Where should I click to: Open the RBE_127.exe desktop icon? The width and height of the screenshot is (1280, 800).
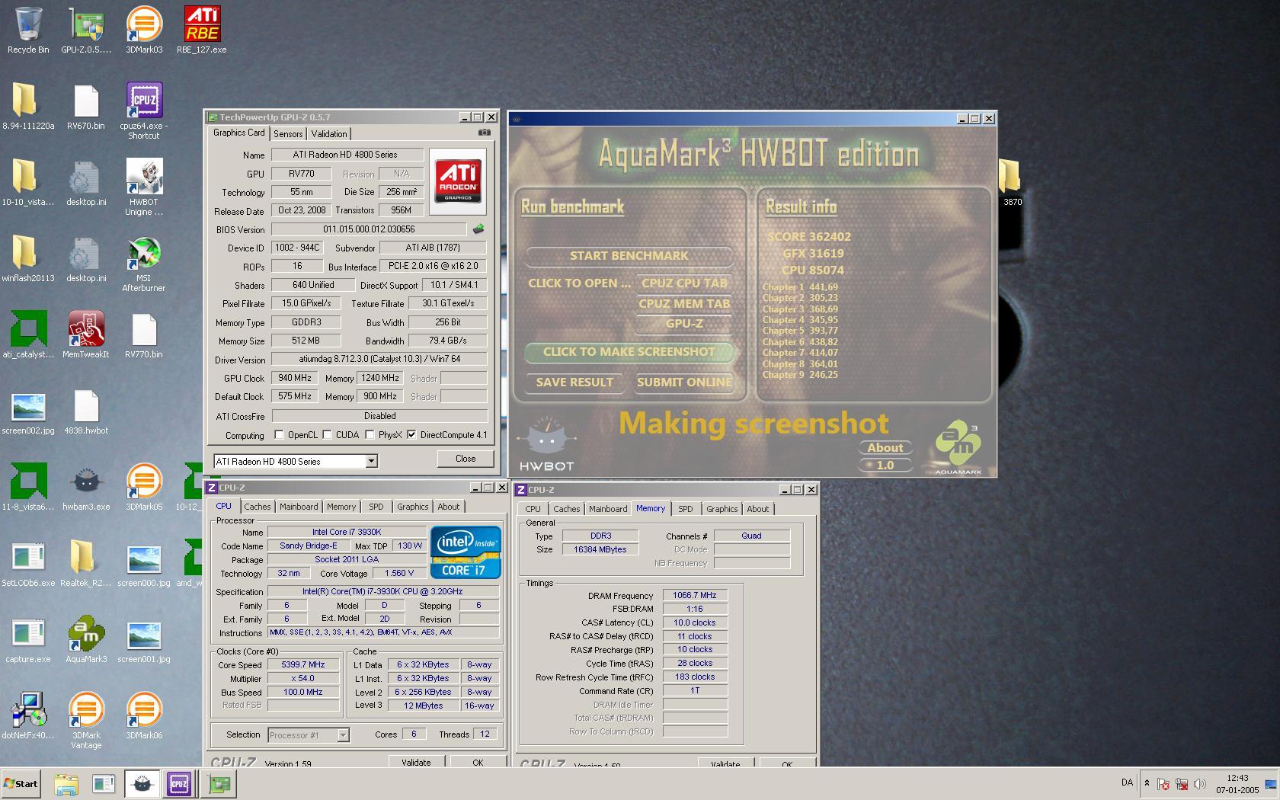click(x=202, y=30)
